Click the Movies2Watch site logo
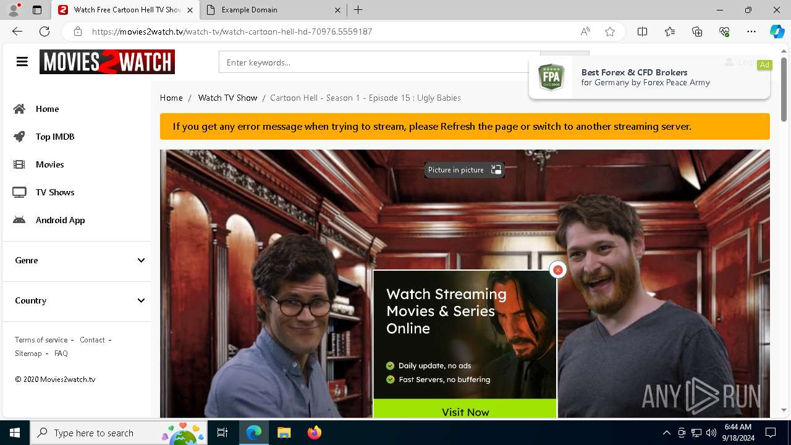 pos(107,62)
